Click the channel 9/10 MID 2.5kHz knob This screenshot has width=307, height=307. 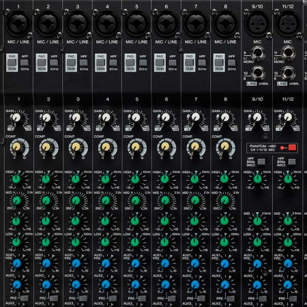pyautogui.click(x=257, y=221)
